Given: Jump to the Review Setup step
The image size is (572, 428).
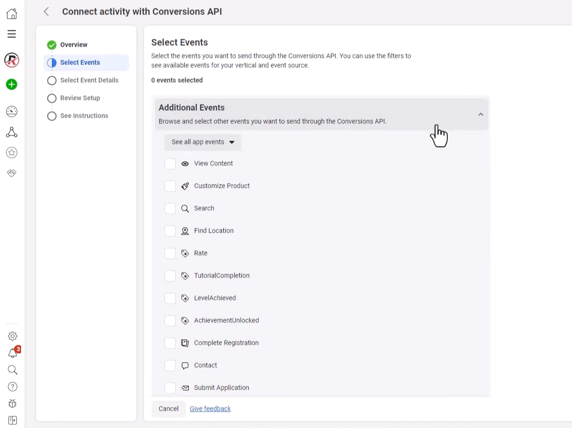Looking at the screenshot, I should pos(80,98).
